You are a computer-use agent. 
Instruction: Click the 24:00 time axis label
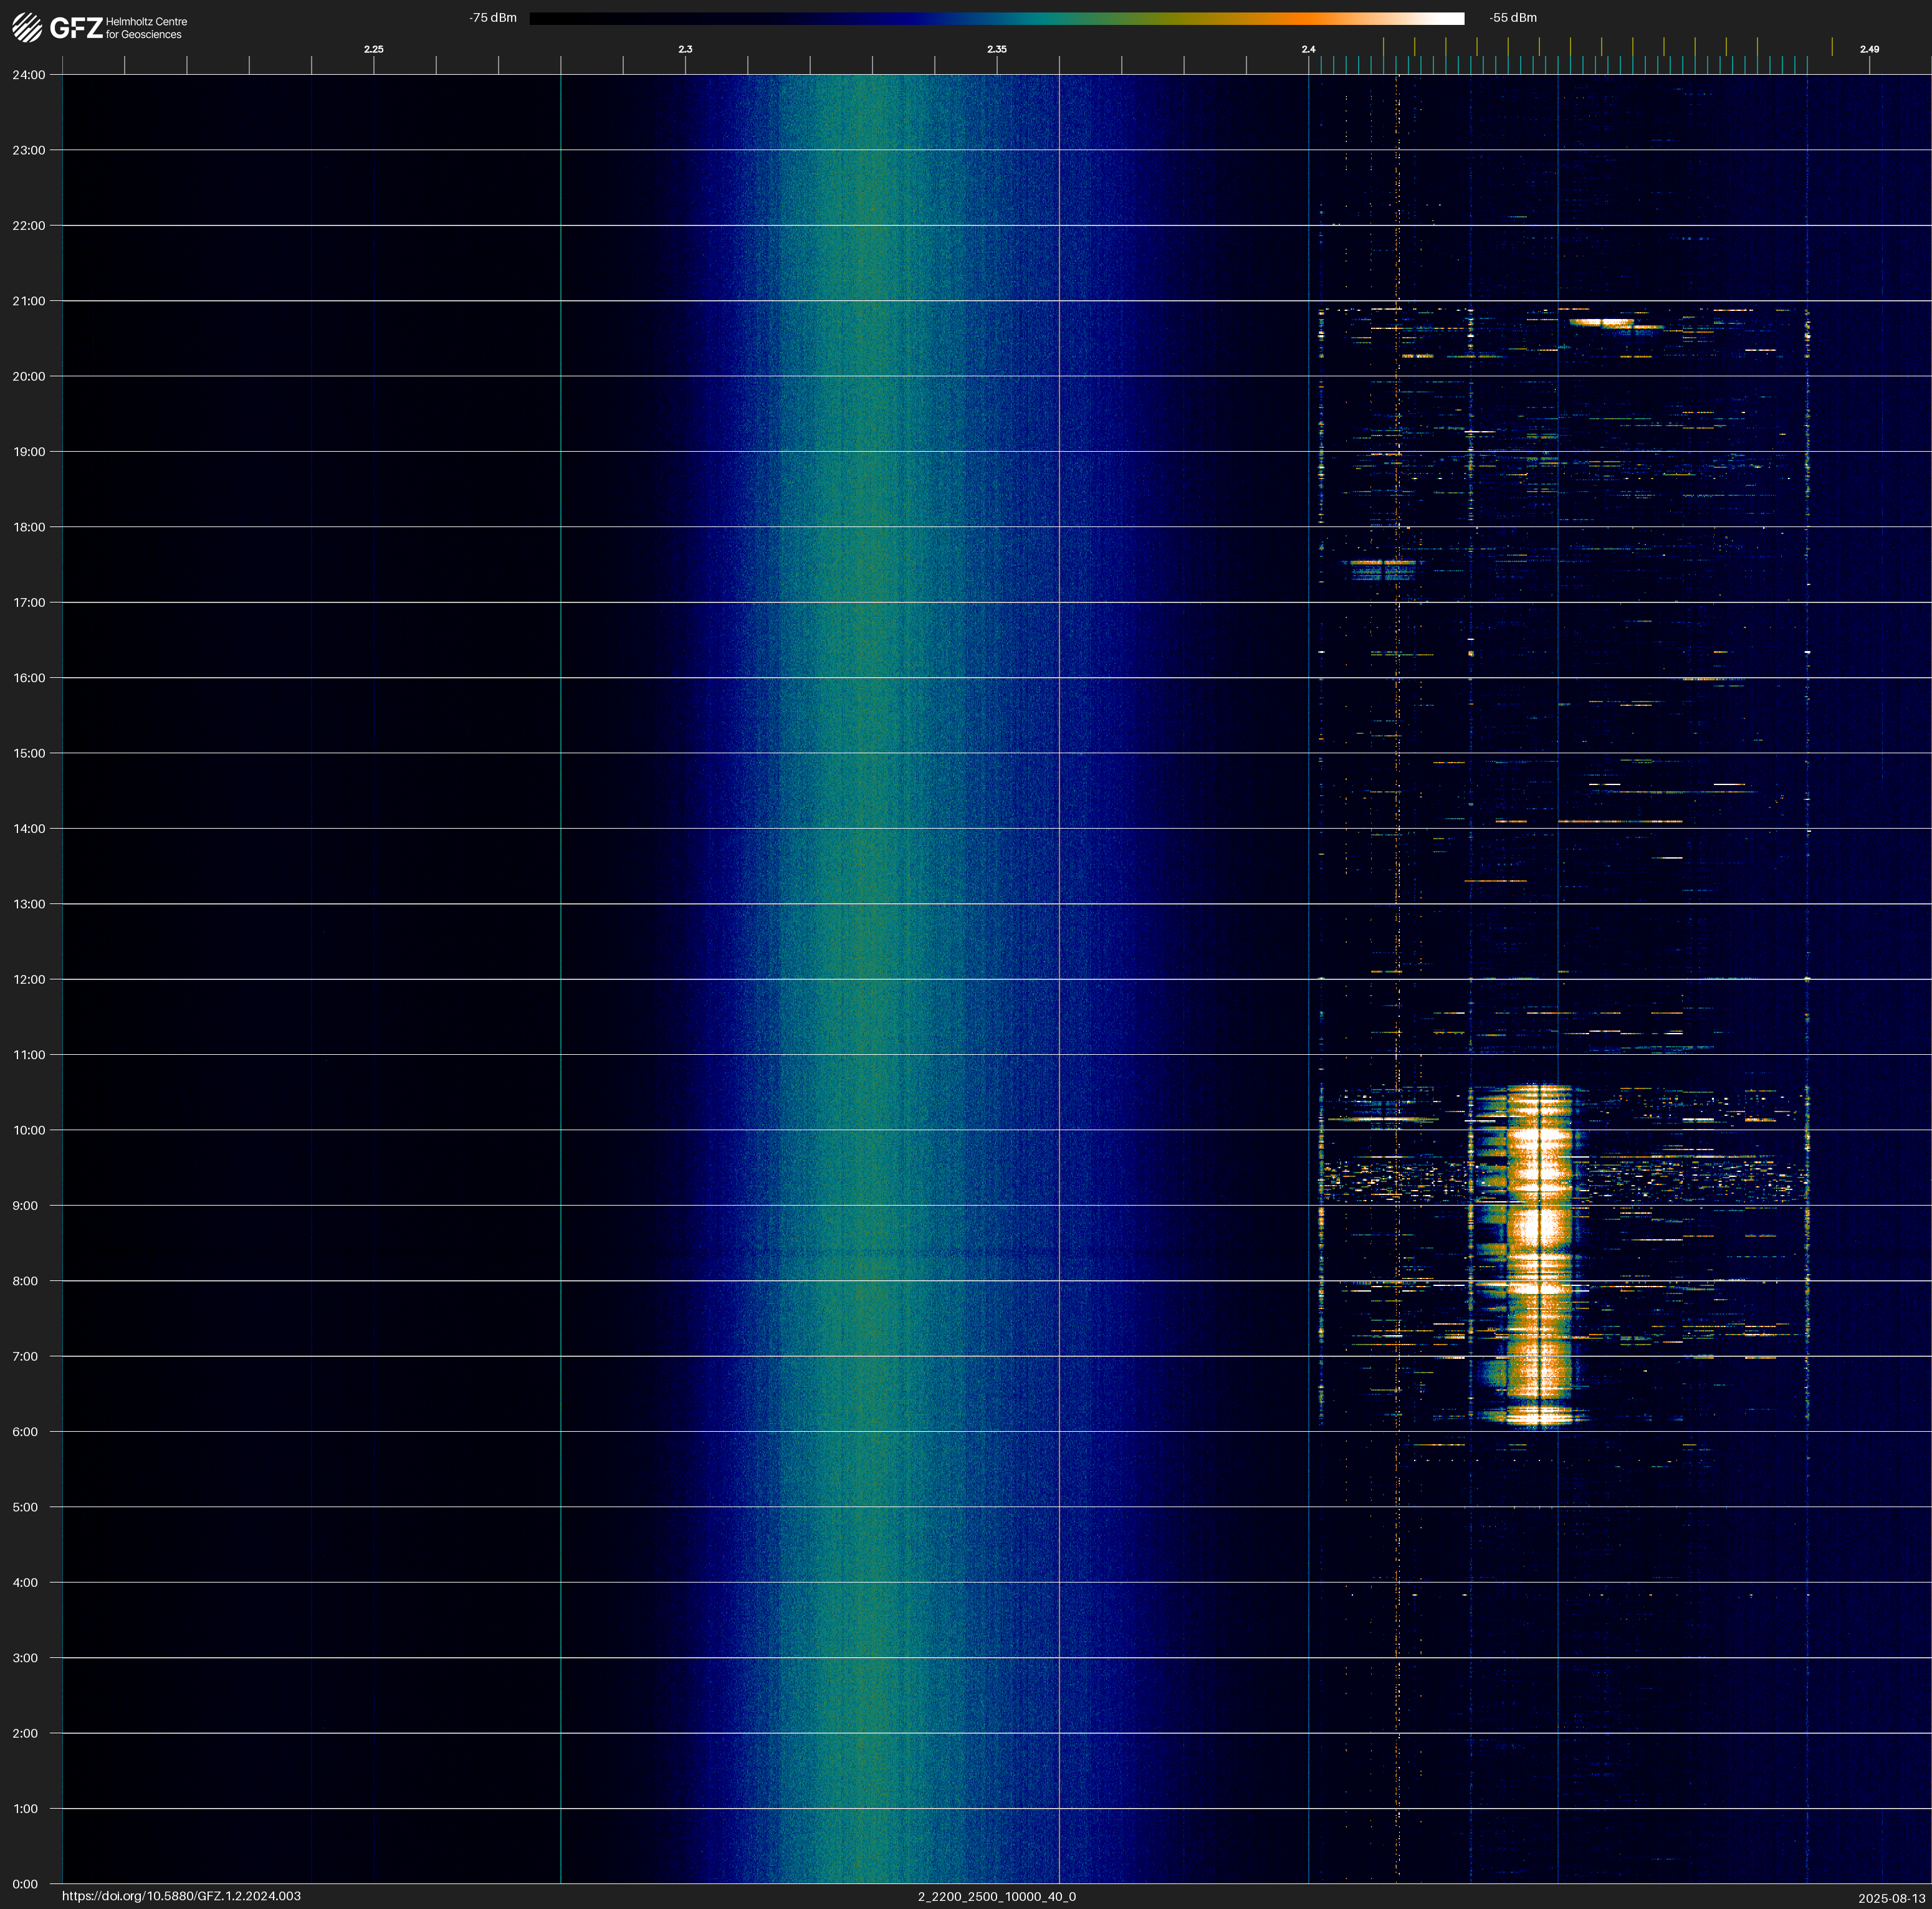tap(29, 75)
